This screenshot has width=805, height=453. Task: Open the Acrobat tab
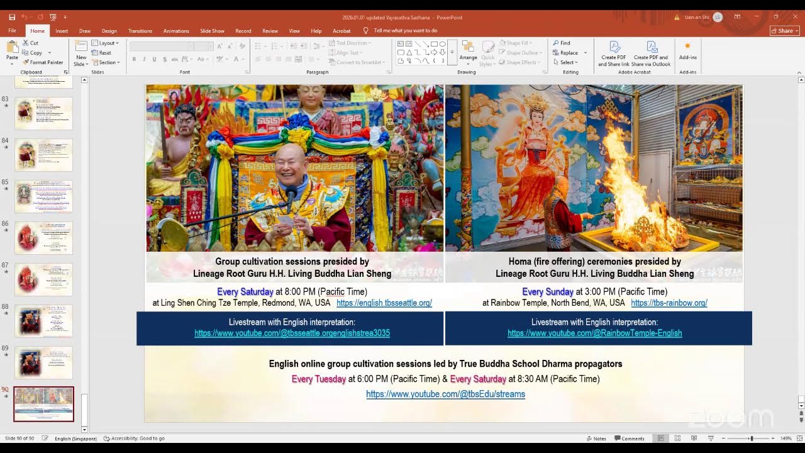(x=341, y=30)
